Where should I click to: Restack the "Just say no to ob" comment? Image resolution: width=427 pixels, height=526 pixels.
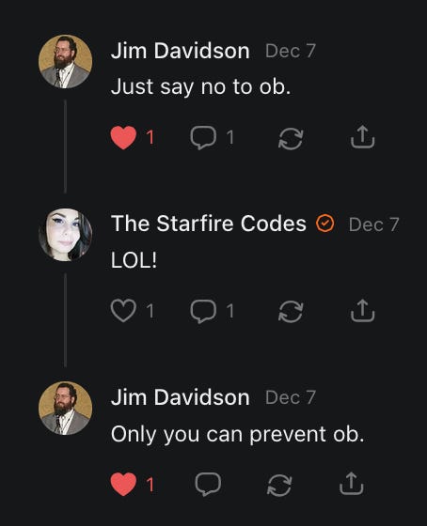tap(291, 138)
